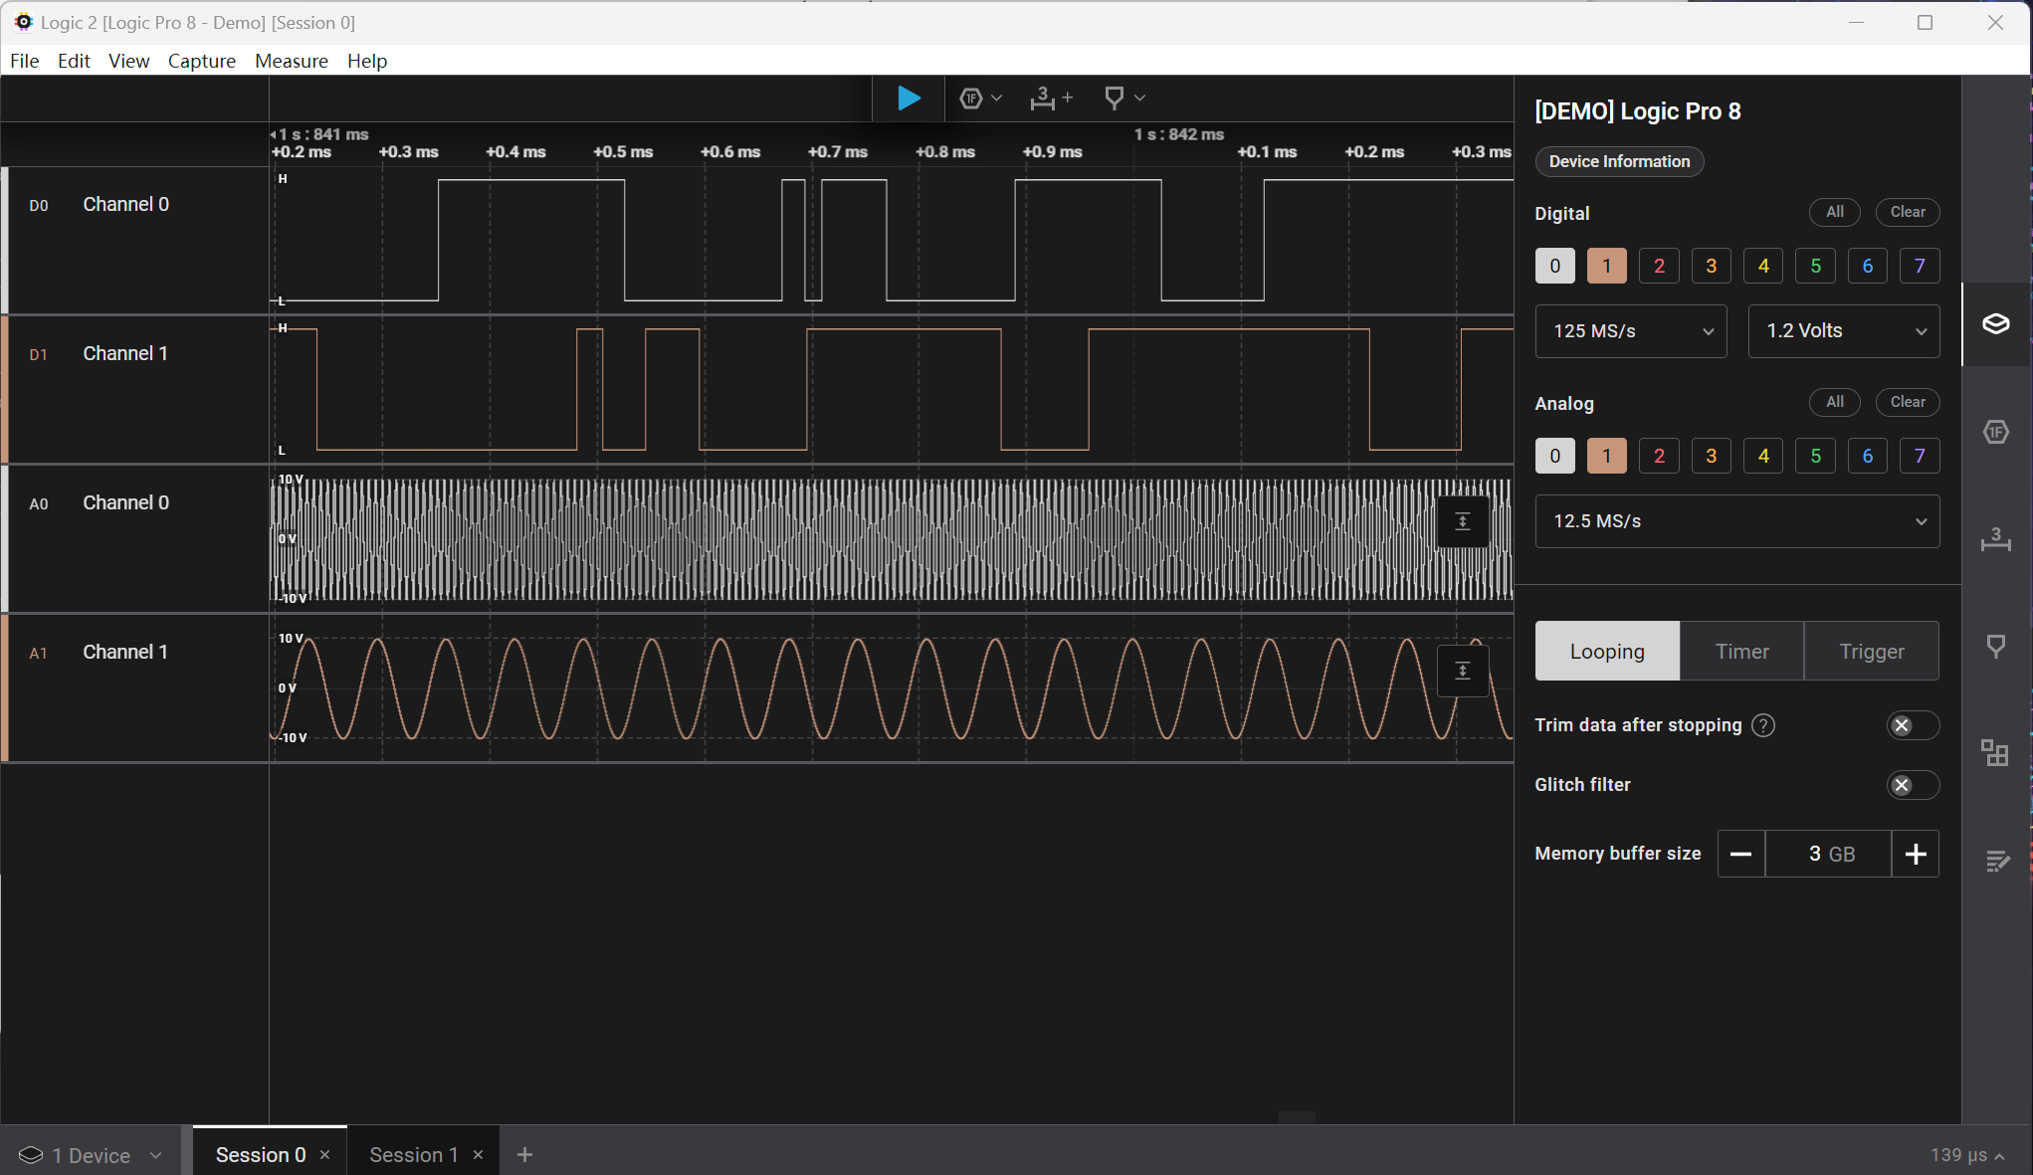Open the analyzers icon in top toolbar
2033x1175 pixels.
(x=971, y=98)
